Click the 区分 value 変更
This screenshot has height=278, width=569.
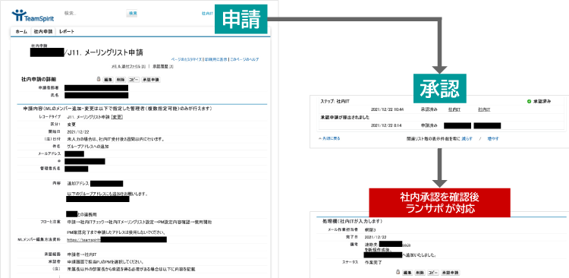(71, 125)
